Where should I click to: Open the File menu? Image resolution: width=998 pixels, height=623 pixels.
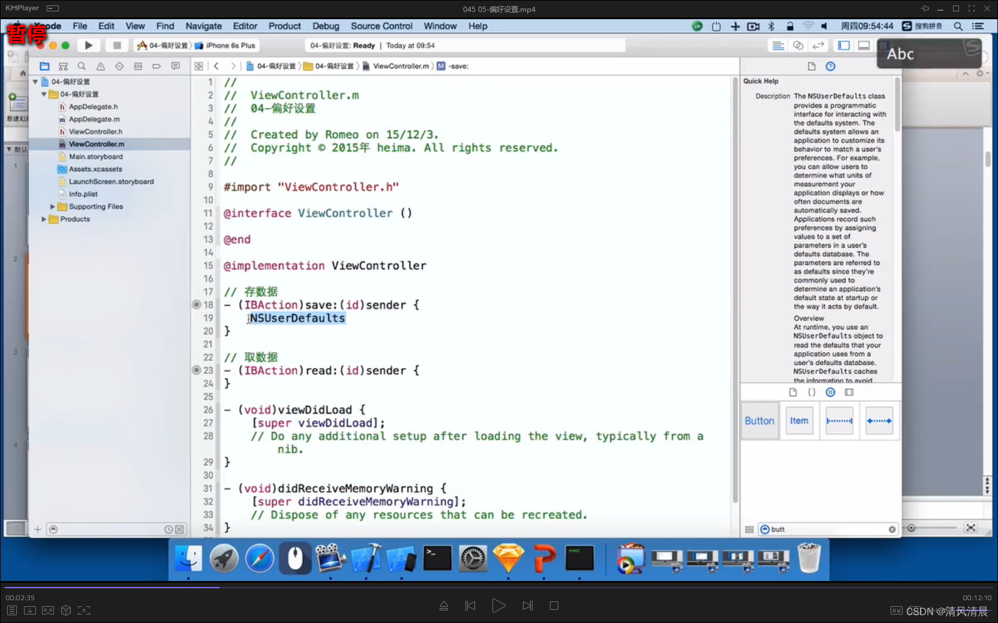[80, 26]
